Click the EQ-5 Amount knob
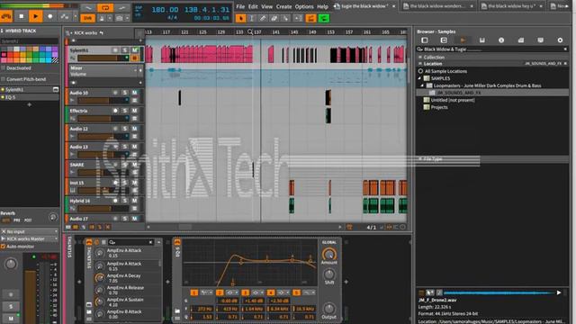The image size is (576, 324). (x=329, y=254)
